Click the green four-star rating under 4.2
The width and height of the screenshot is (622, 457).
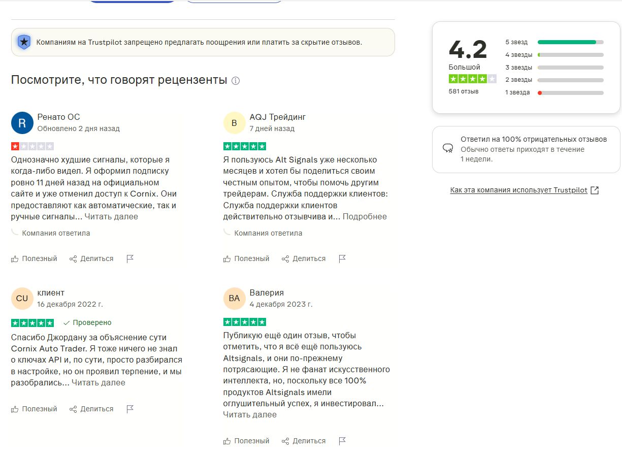click(x=472, y=79)
